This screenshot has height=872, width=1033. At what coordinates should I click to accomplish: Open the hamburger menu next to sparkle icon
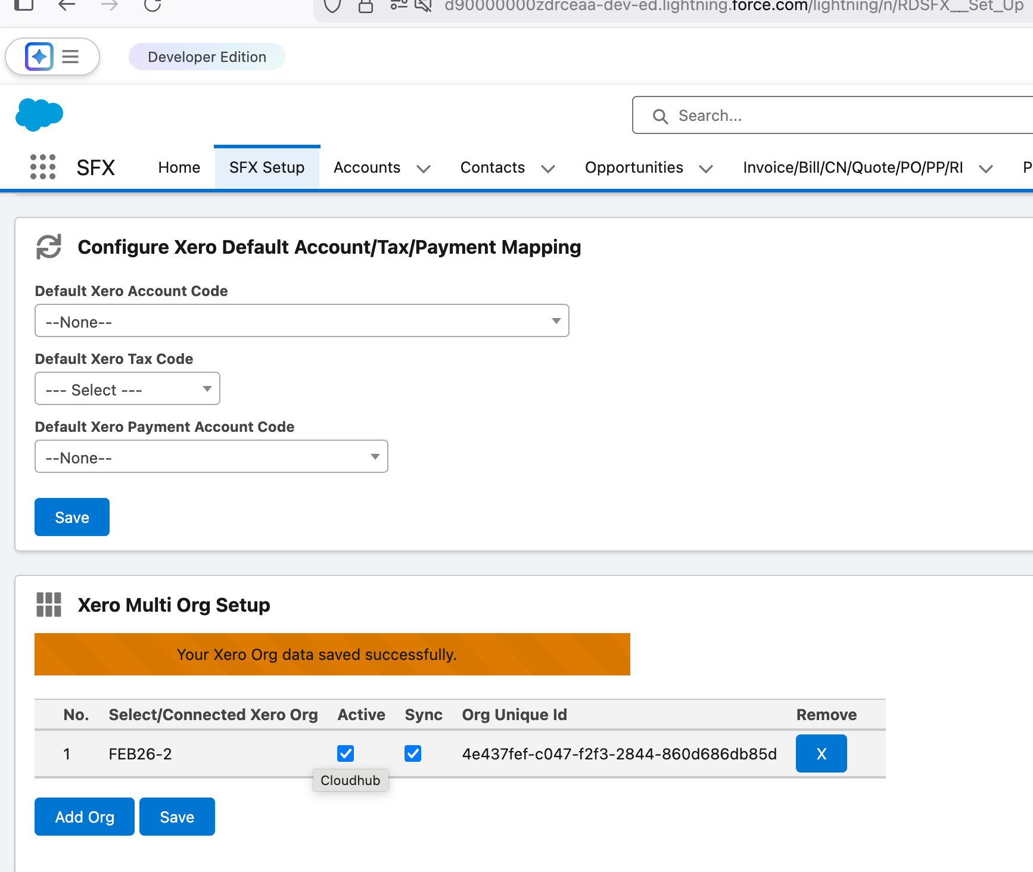tap(70, 57)
